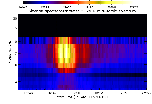
Task: Click the x-axis label 'Start Time (18-Oct-14 02:47:32)'
Action: point(82,97)
